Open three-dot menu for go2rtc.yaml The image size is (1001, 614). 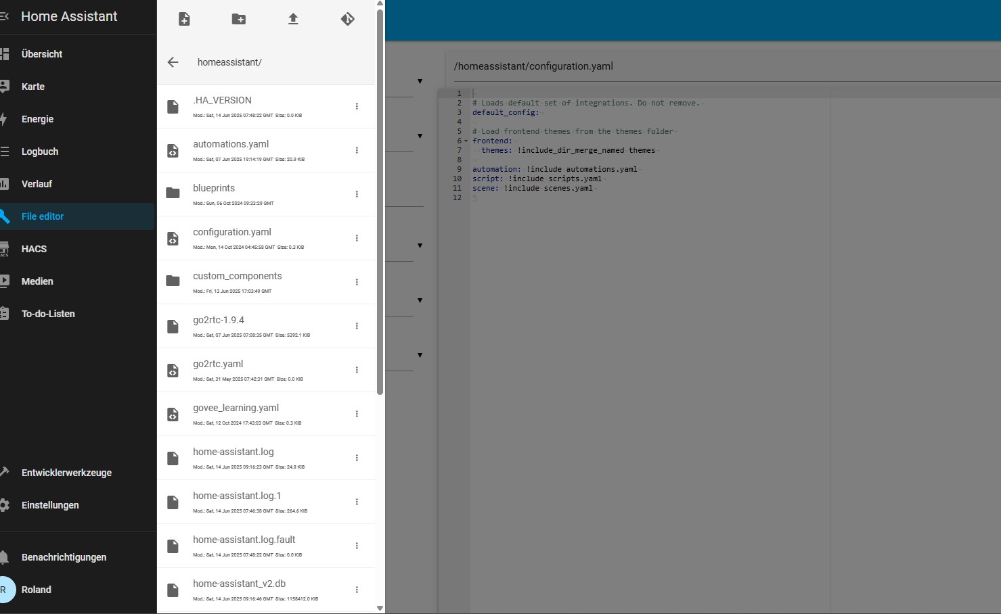click(357, 370)
